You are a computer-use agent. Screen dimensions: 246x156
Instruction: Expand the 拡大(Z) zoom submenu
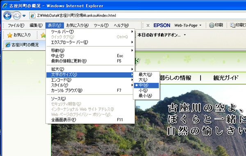(x=90, y=69)
